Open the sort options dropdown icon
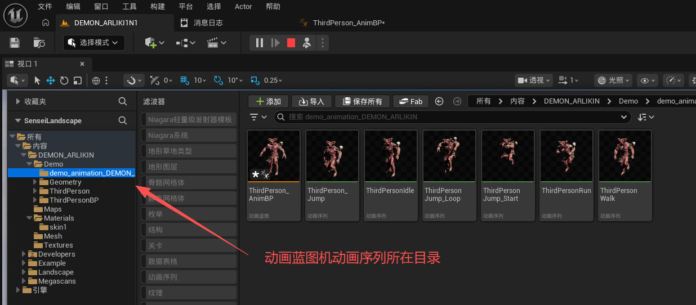The height and width of the screenshot is (305, 696). click(646, 117)
